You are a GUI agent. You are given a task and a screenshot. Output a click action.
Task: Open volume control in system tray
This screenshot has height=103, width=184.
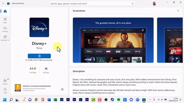click(162, 100)
